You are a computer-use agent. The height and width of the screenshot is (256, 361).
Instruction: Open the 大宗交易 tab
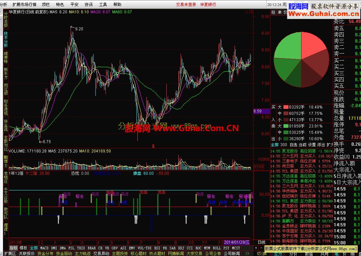click(x=194, y=253)
